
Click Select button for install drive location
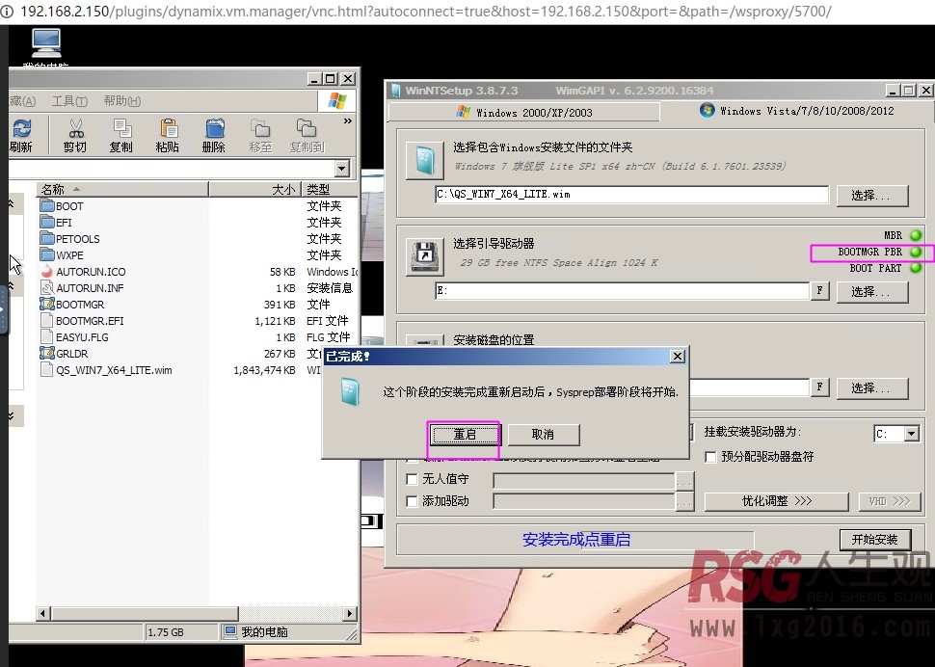871,388
